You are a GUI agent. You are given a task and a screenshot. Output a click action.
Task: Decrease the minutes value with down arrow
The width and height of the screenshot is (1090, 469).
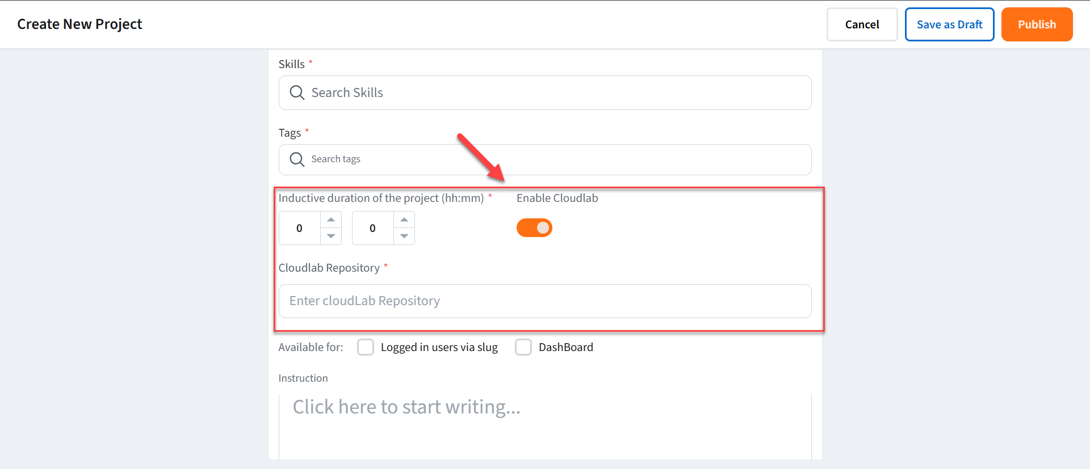click(x=404, y=236)
